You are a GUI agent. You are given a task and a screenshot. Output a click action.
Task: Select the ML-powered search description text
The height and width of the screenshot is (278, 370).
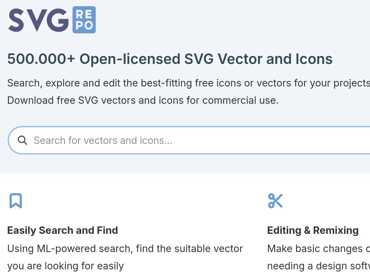(125, 249)
